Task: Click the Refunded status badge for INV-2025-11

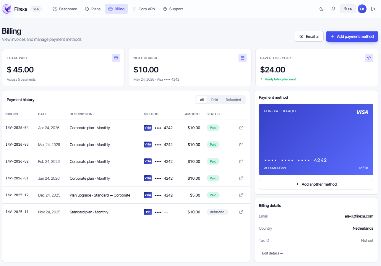Action: tap(217, 212)
